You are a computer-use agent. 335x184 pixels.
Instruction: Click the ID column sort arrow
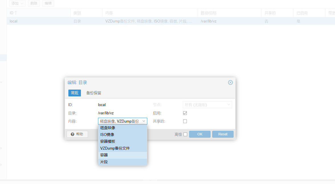pos(16,13)
